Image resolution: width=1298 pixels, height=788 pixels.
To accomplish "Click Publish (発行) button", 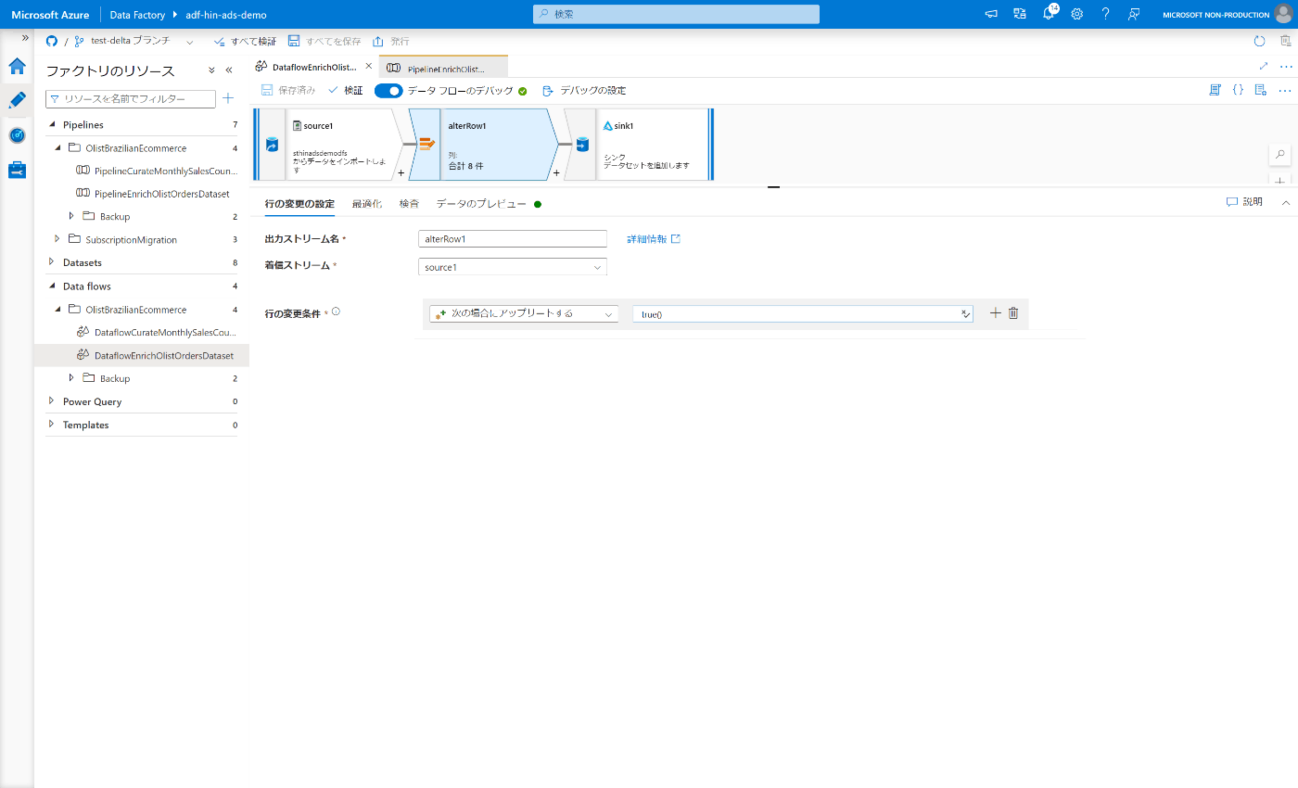I will (x=391, y=42).
